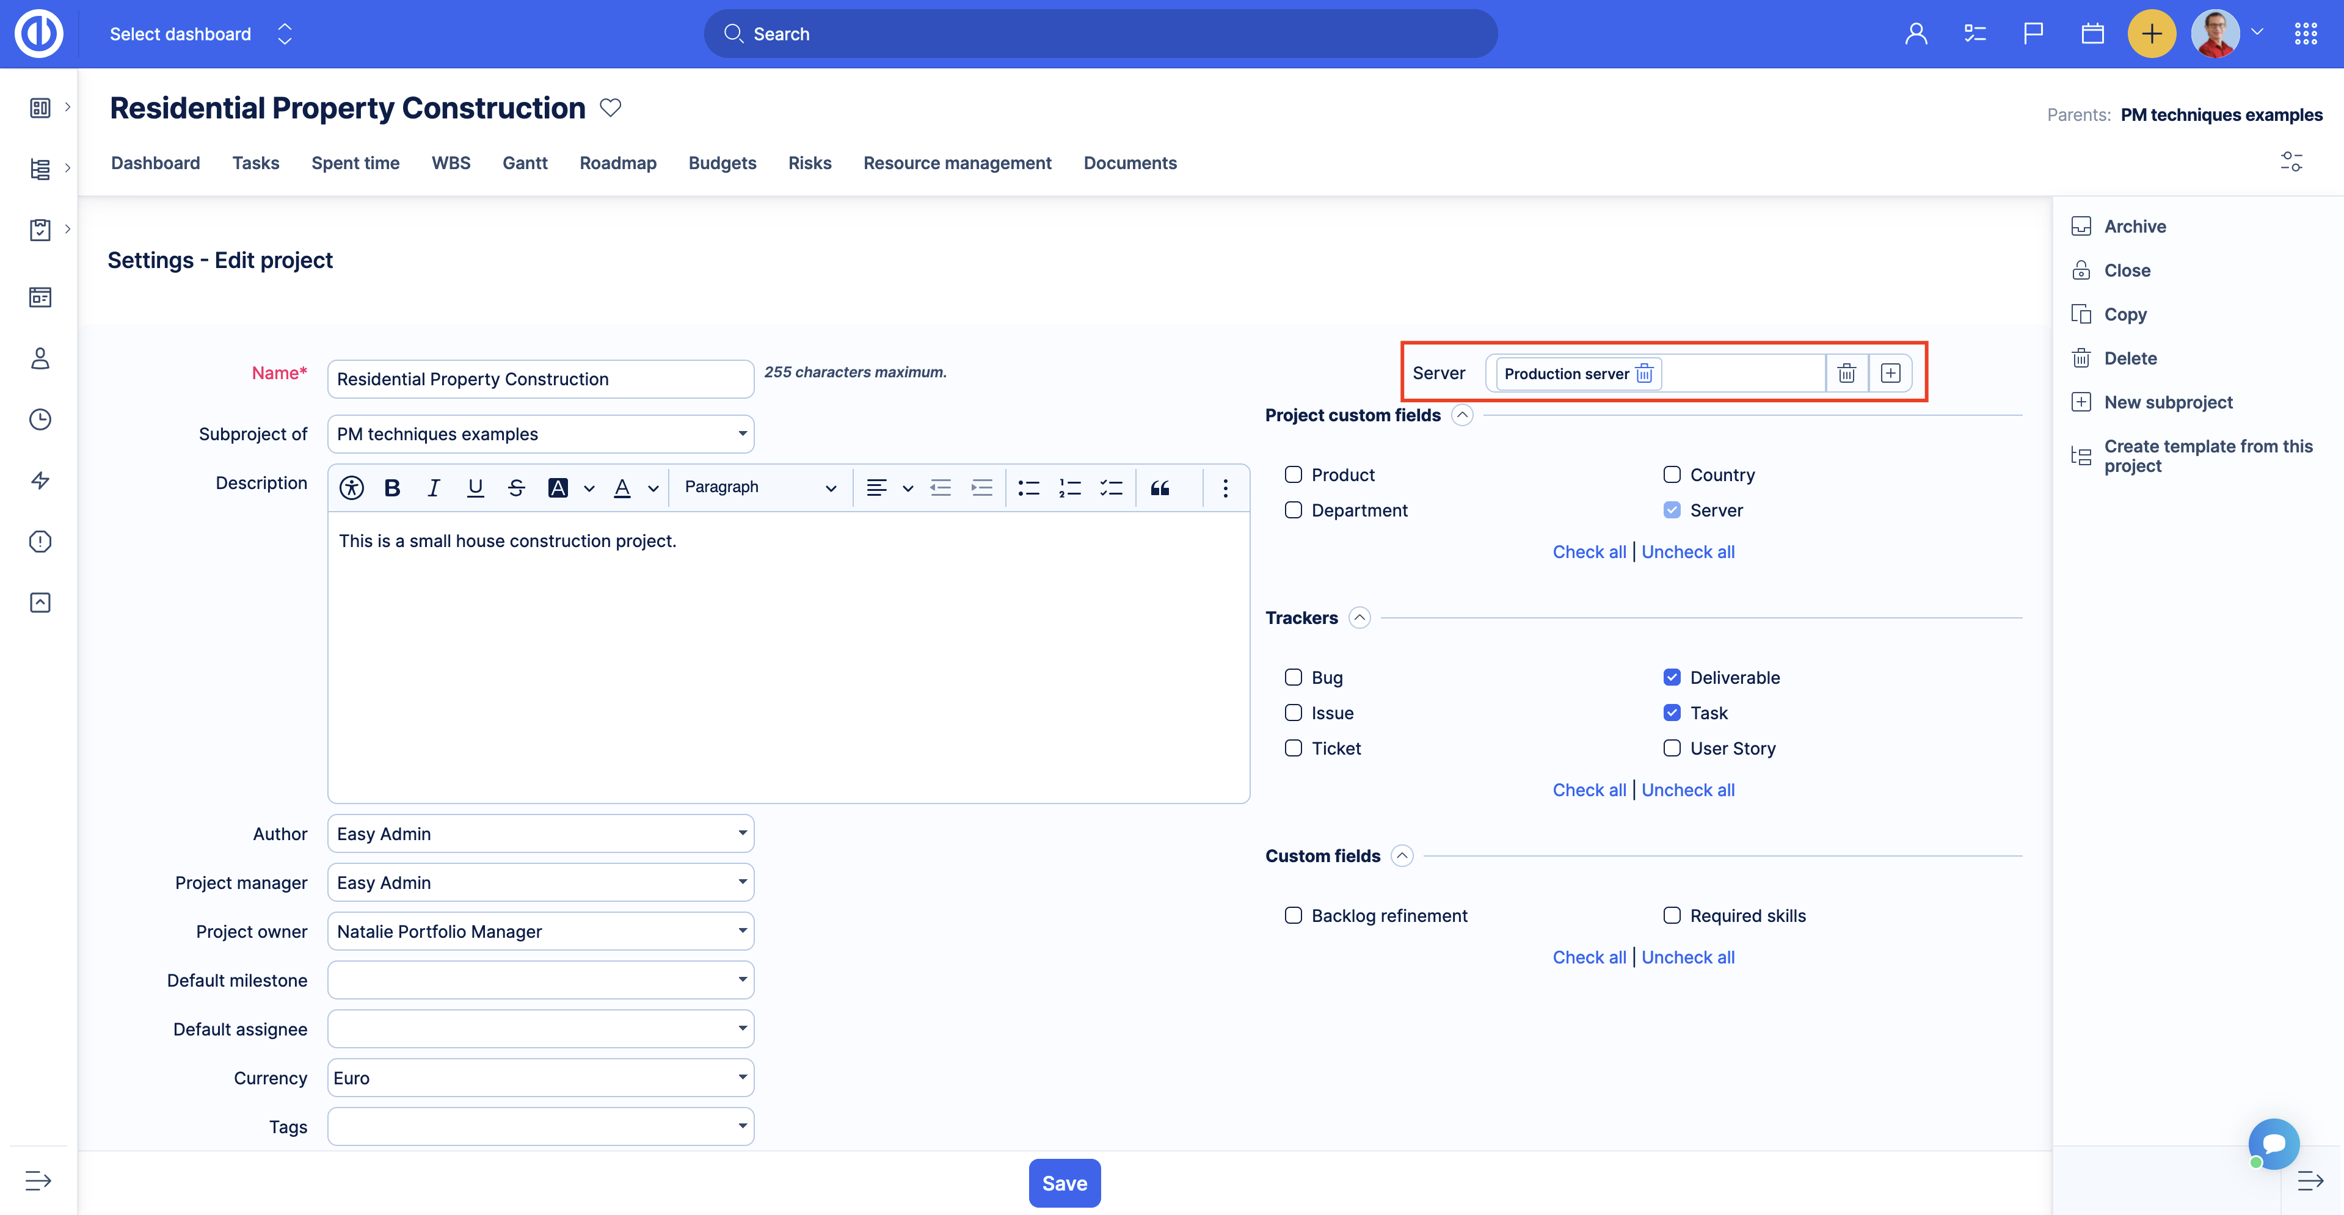Uncheck the Deliverable tracker

[x=1672, y=676]
